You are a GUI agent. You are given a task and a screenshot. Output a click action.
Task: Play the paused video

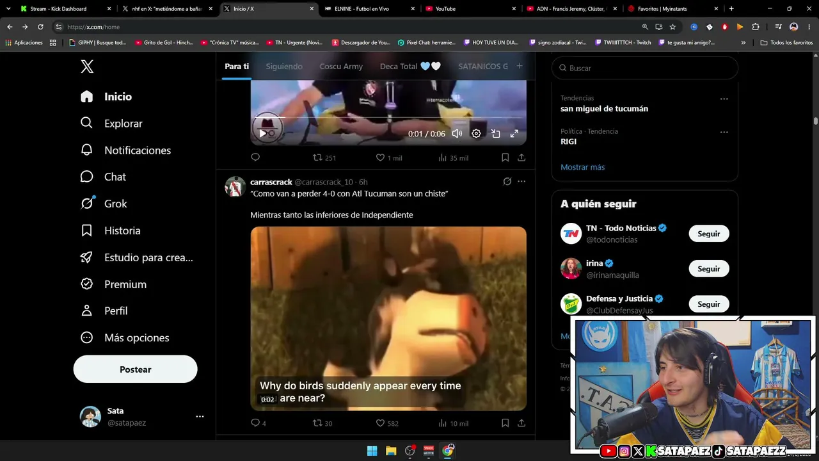pyautogui.click(x=262, y=134)
